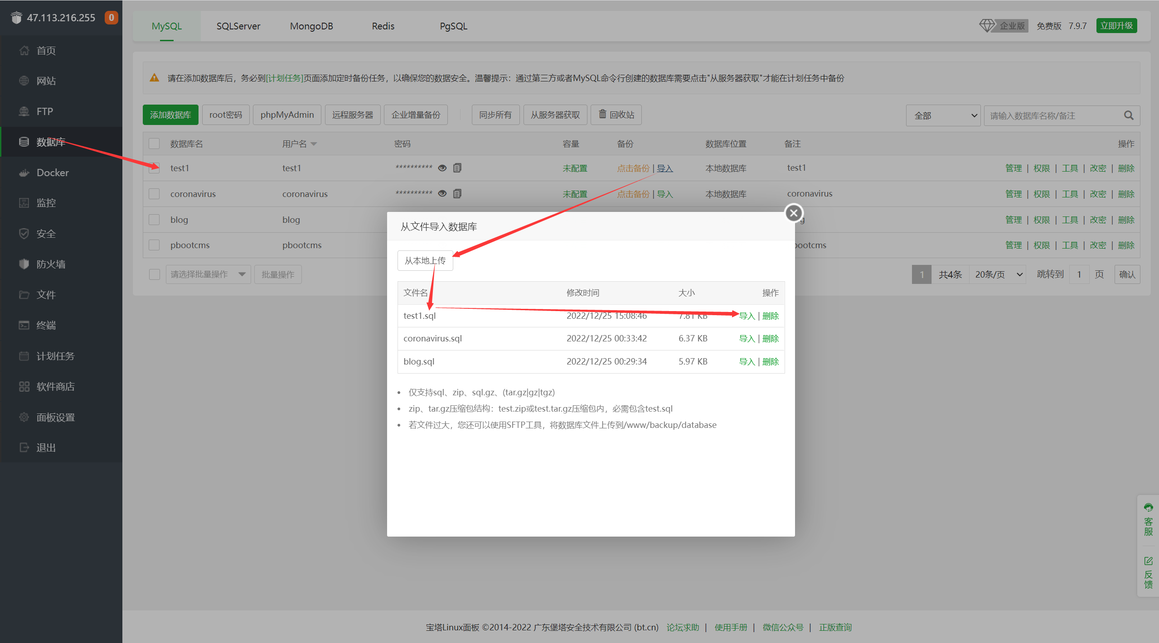
Task: Check the pbootcms database checkbox
Action: pyautogui.click(x=154, y=245)
